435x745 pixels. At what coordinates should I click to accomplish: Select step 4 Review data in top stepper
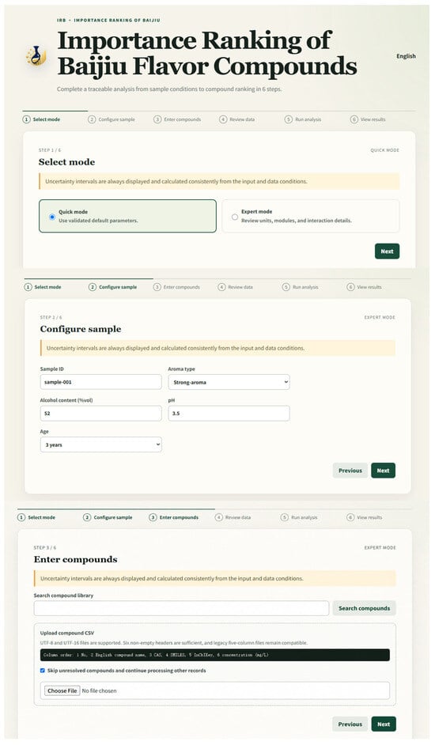pos(236,119)
